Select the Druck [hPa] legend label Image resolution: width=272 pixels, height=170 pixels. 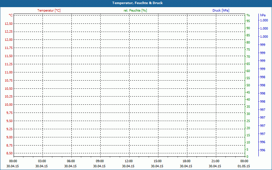click(x=221, y=11)
